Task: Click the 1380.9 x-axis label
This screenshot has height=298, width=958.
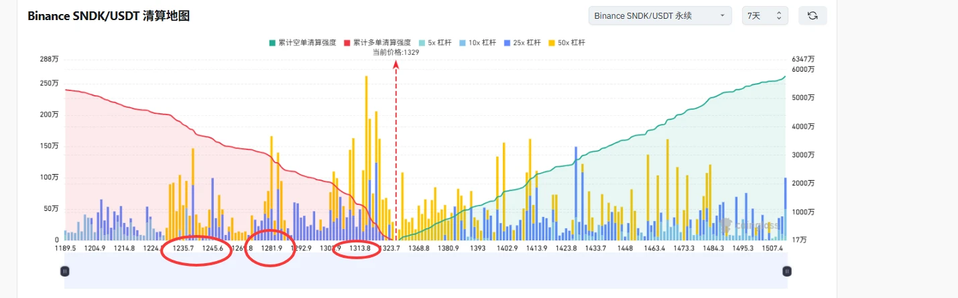Action: (448, 248)
